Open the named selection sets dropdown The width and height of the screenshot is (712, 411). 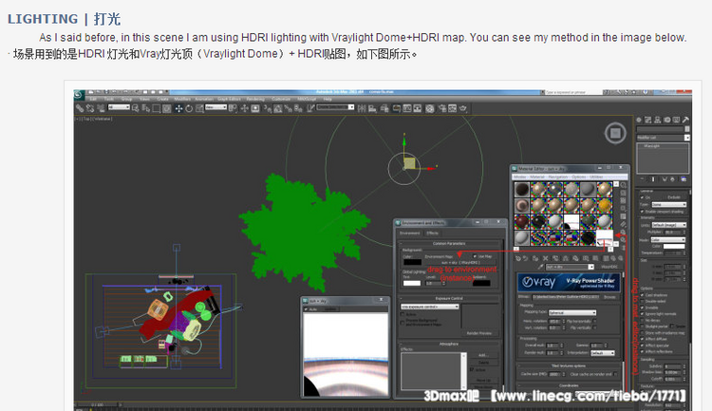click(x=335, y=107)
